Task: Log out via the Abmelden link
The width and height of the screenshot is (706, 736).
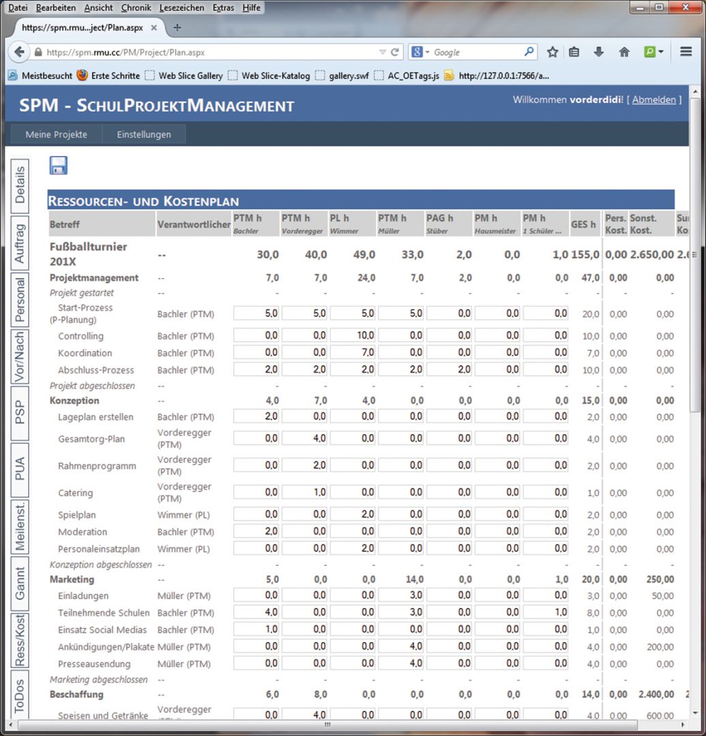Action: pos(654,99)
